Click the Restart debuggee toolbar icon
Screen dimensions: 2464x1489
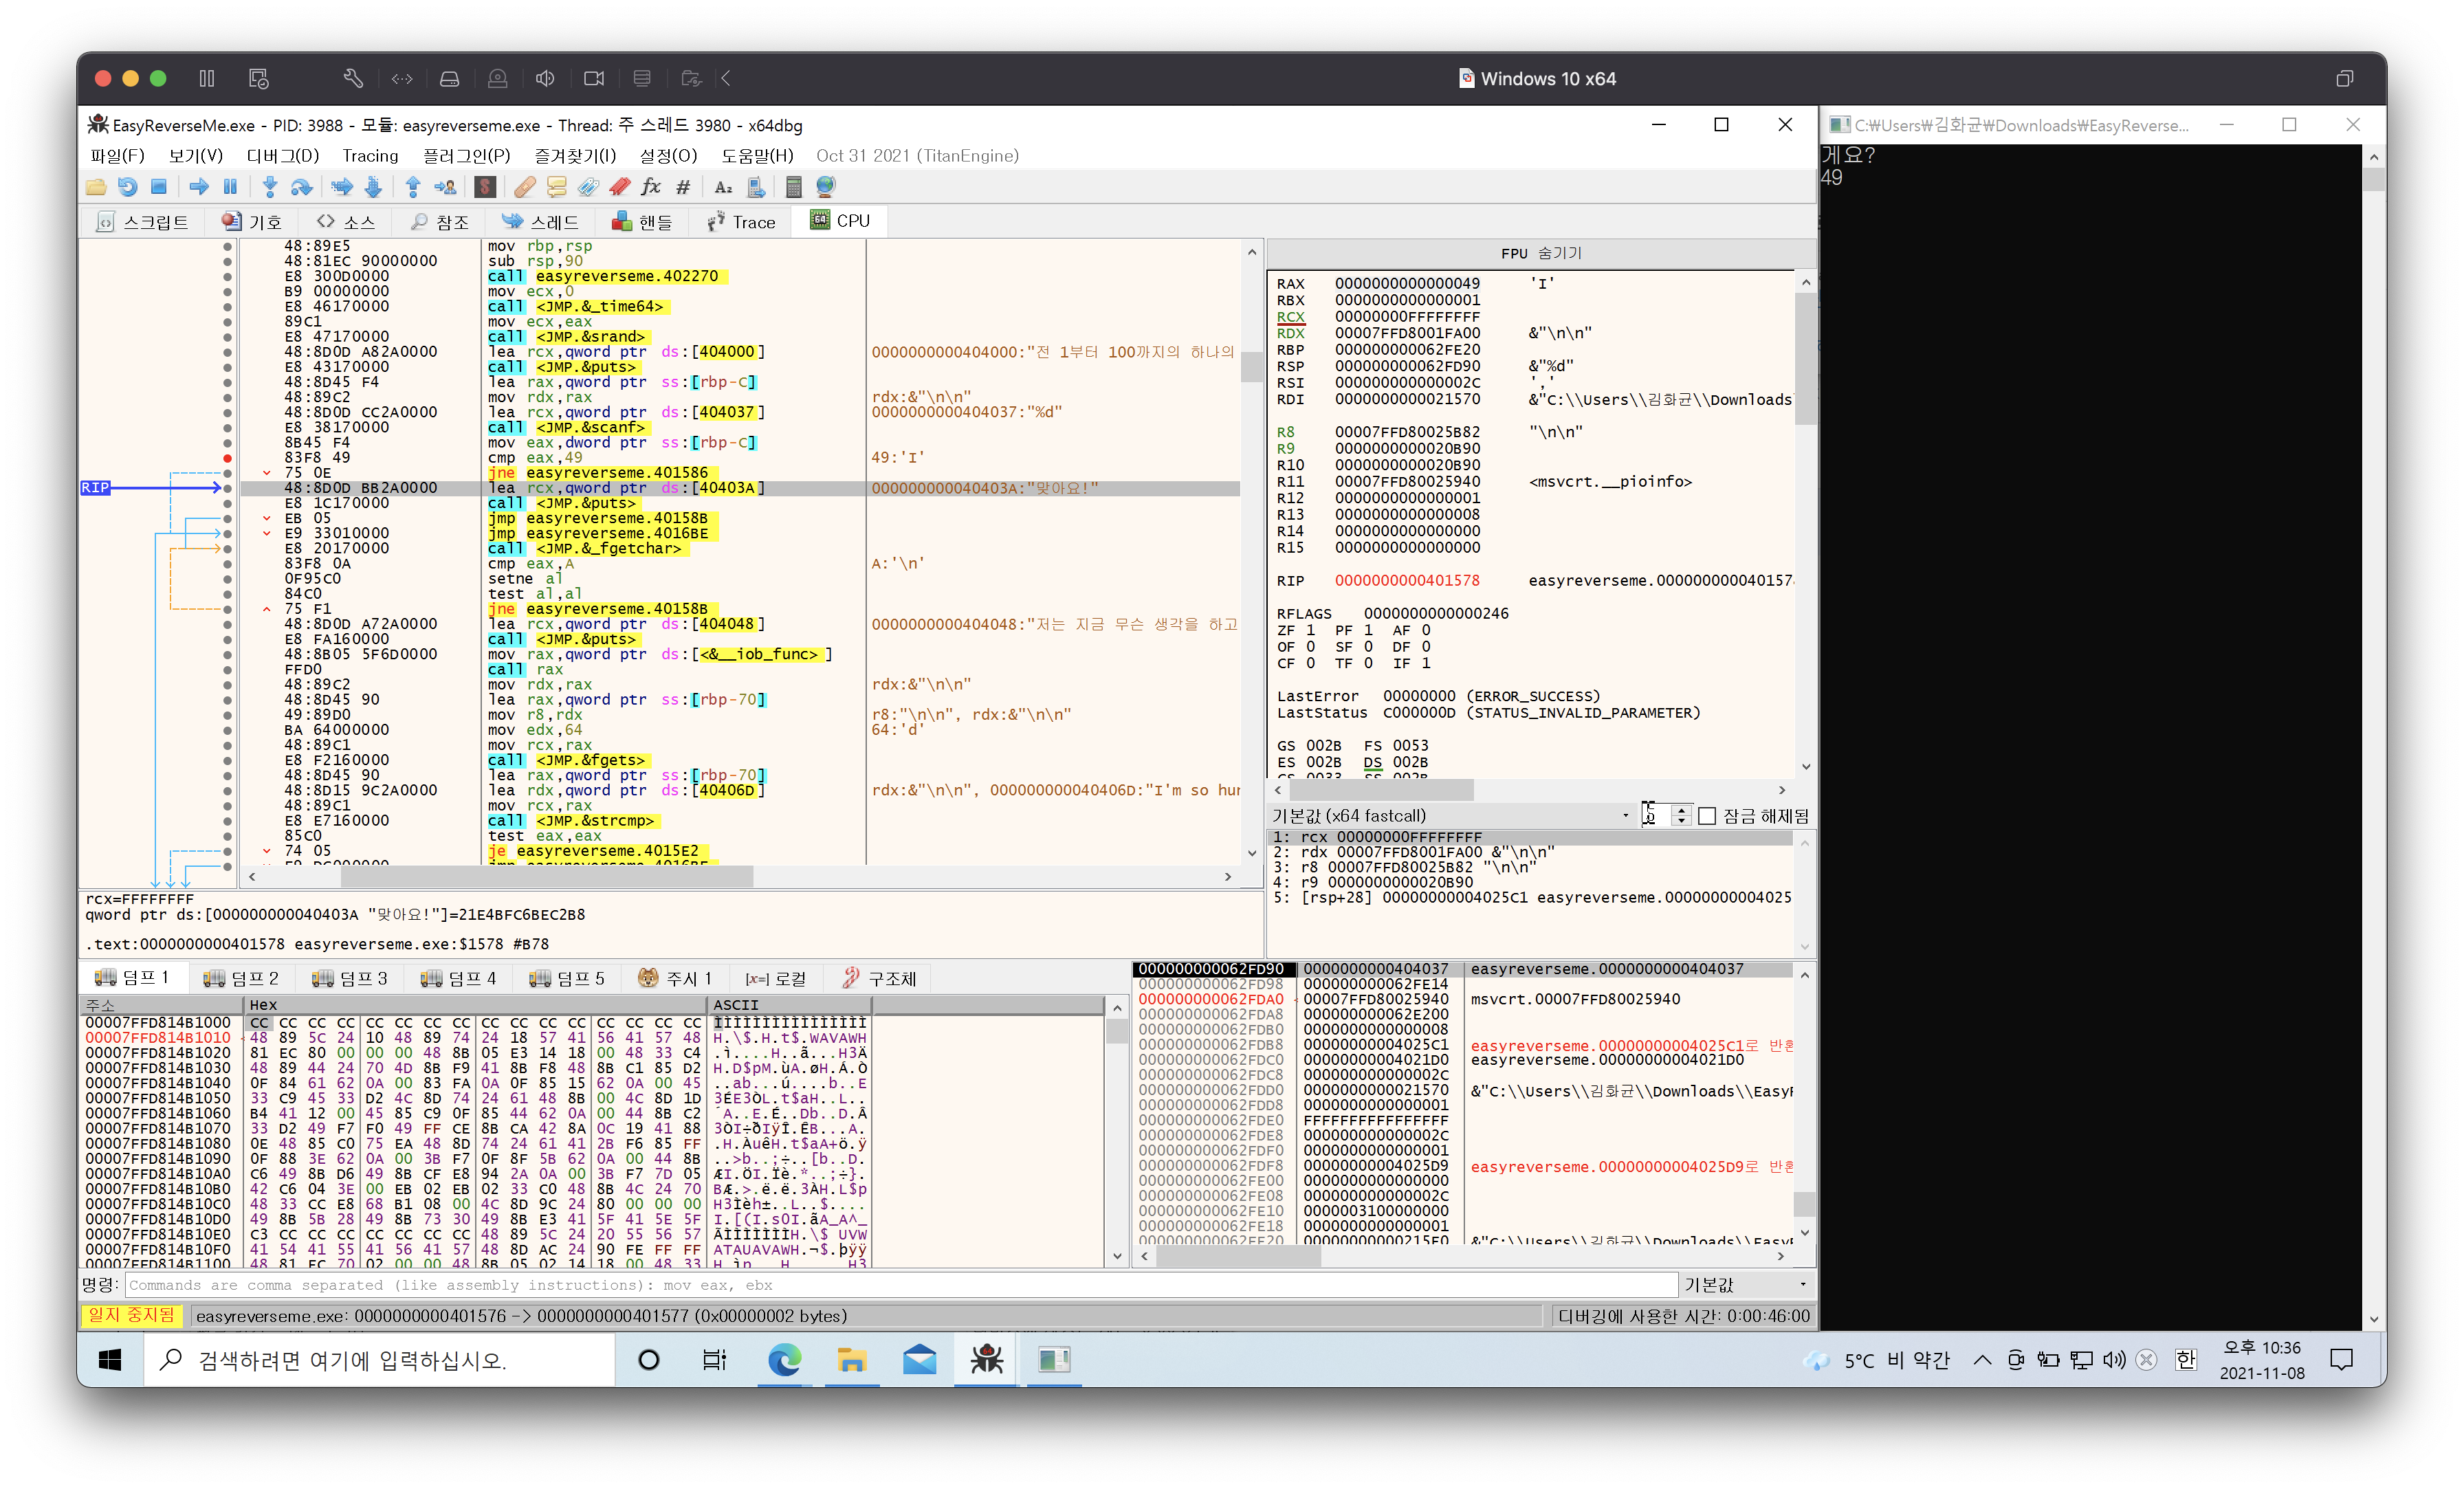click(x=127, y=187)
